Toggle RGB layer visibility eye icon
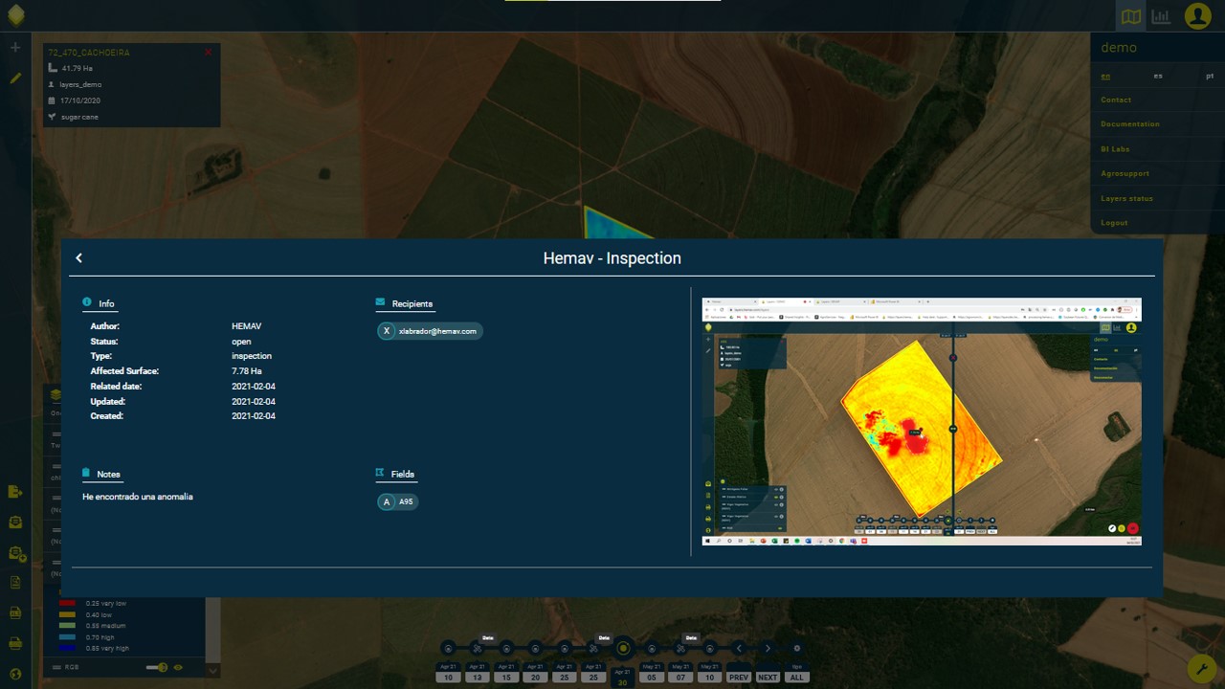 pyautogui.click(x=179, y=667)
